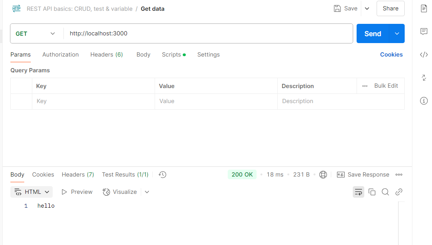Click the 18 ms response time
Viewport: 432px width, 245px height.
pos(275,175)
